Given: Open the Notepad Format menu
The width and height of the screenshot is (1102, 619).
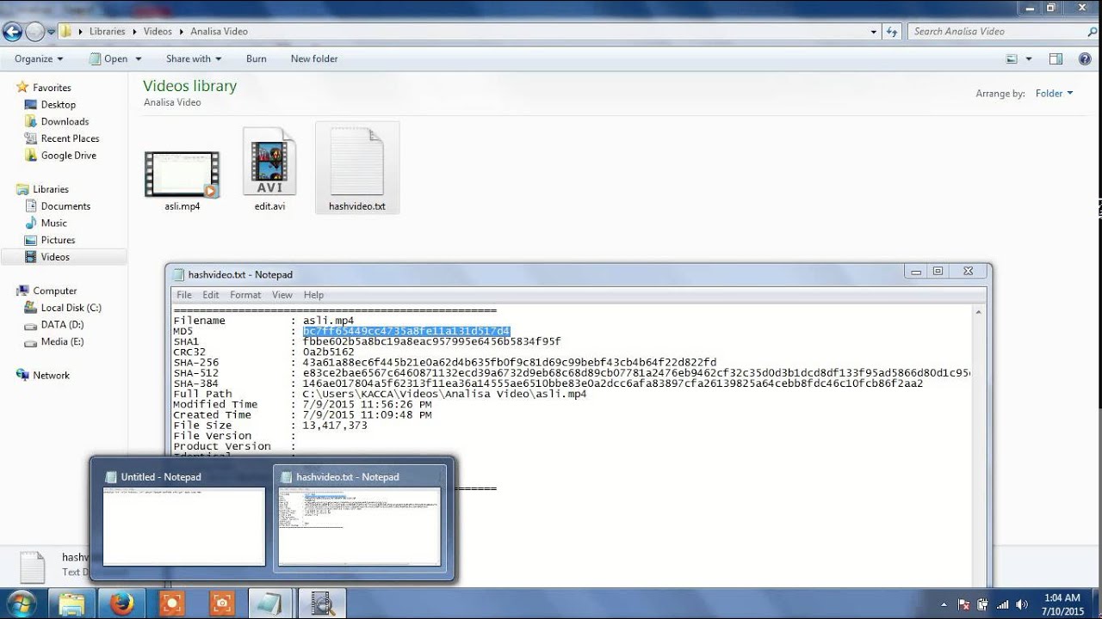Looking at the screenshot, I should click(245, 295).
